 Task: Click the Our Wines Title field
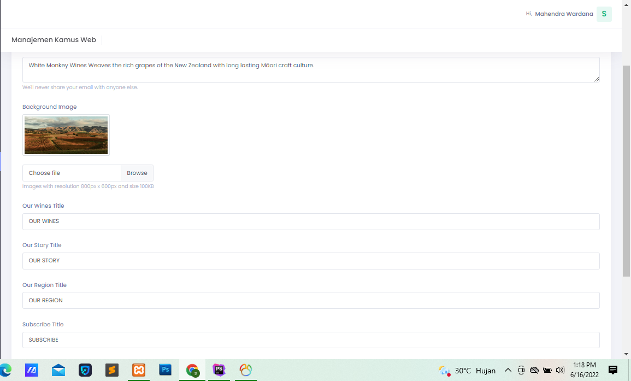tap(311, 221)
